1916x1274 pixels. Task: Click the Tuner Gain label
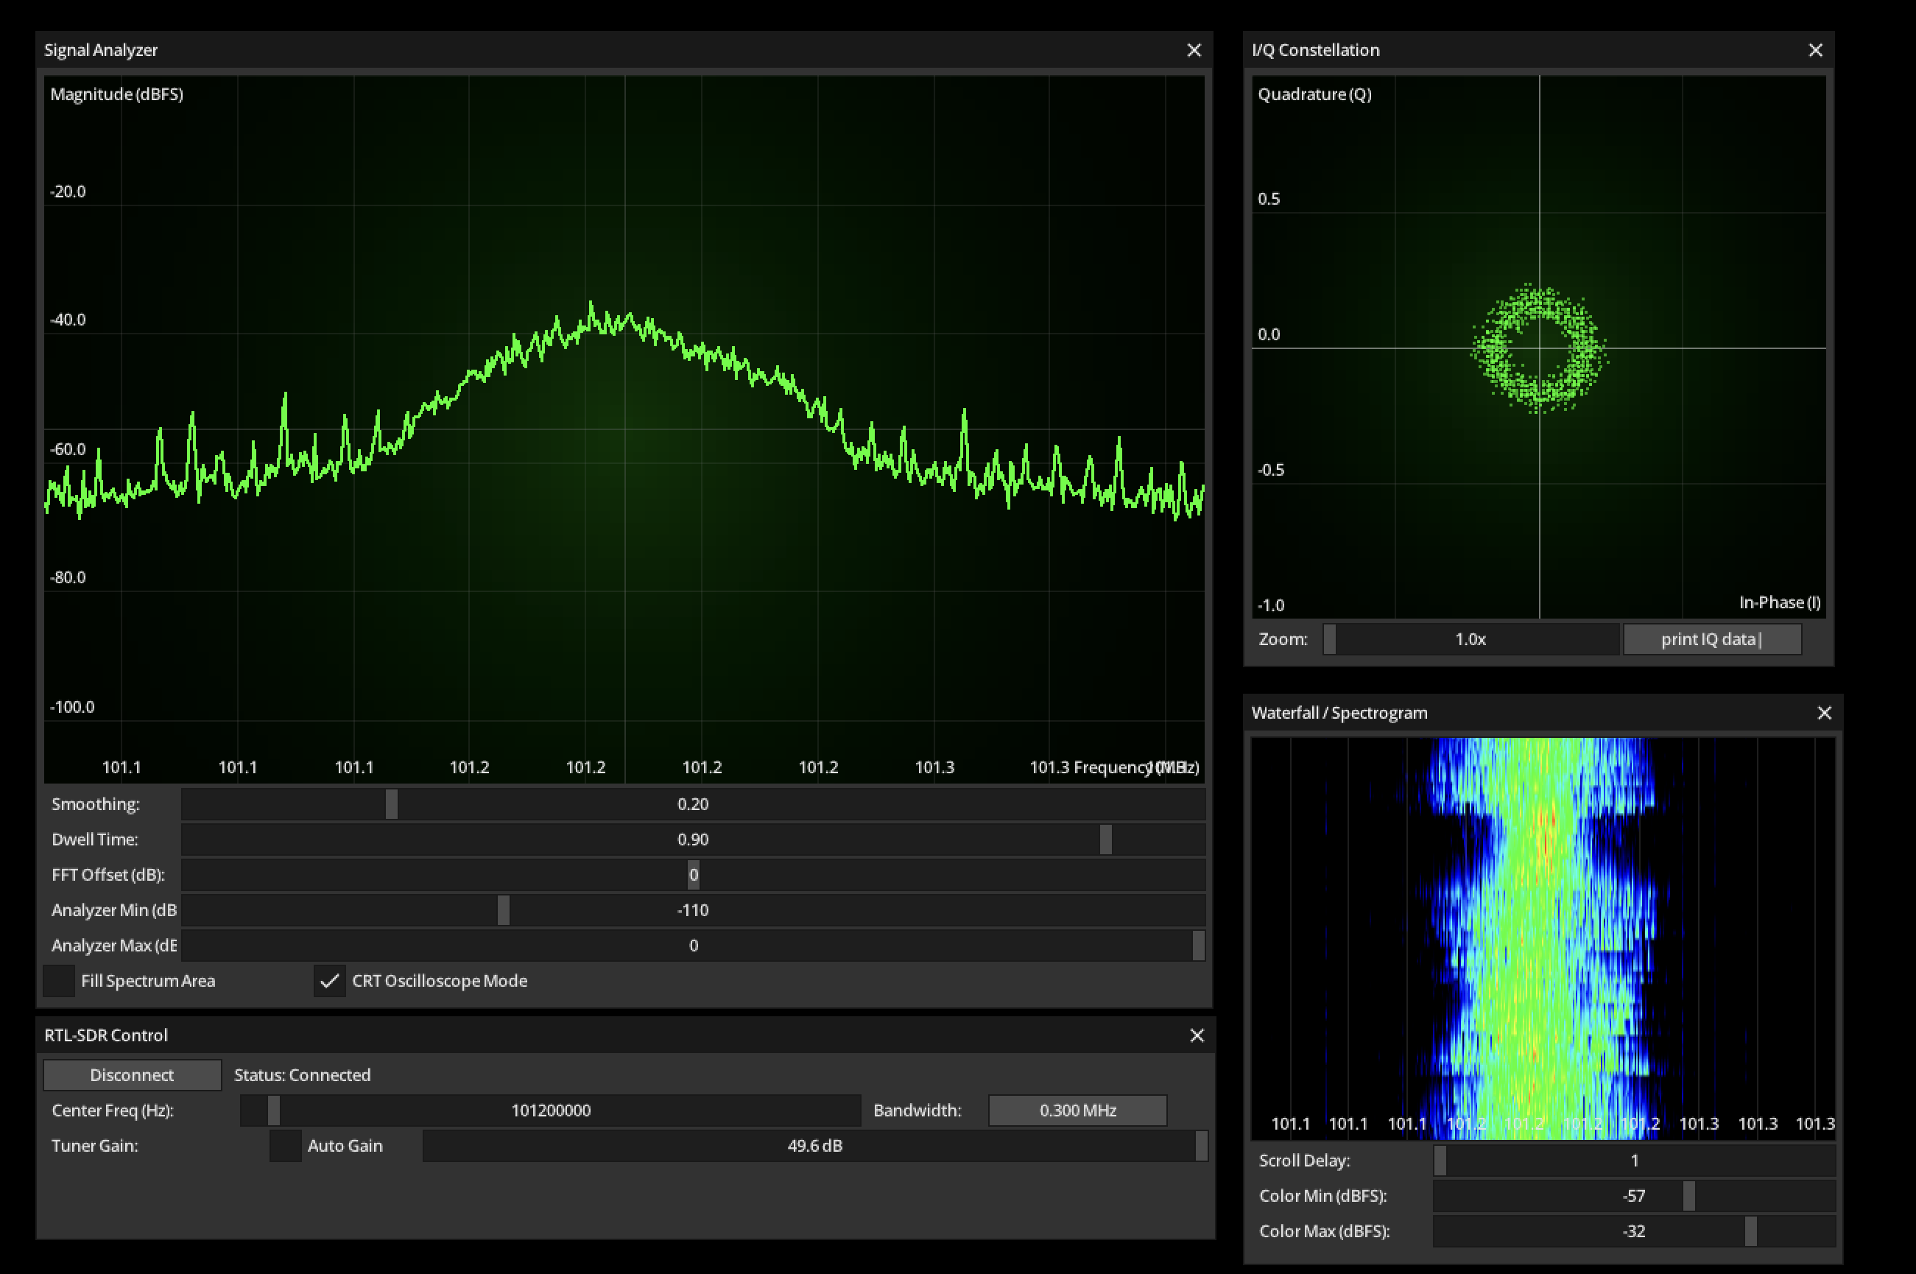pos(95,1146)
